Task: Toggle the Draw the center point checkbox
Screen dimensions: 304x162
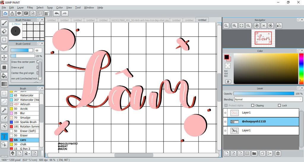Action: (38, 62)
